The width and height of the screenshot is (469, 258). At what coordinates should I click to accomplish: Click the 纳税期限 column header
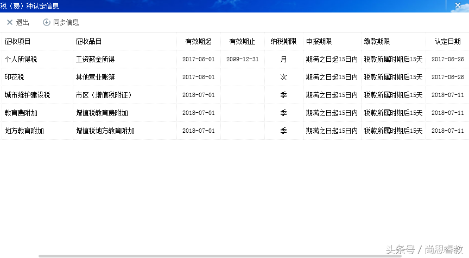(x=283, y=41)
